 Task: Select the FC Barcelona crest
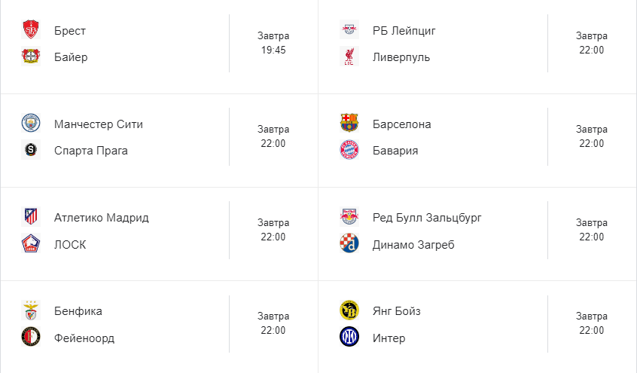349,124
